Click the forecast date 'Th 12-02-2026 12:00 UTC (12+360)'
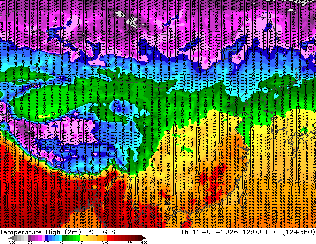The height and width of the screenshot is (244, 316). pos(248,232)
